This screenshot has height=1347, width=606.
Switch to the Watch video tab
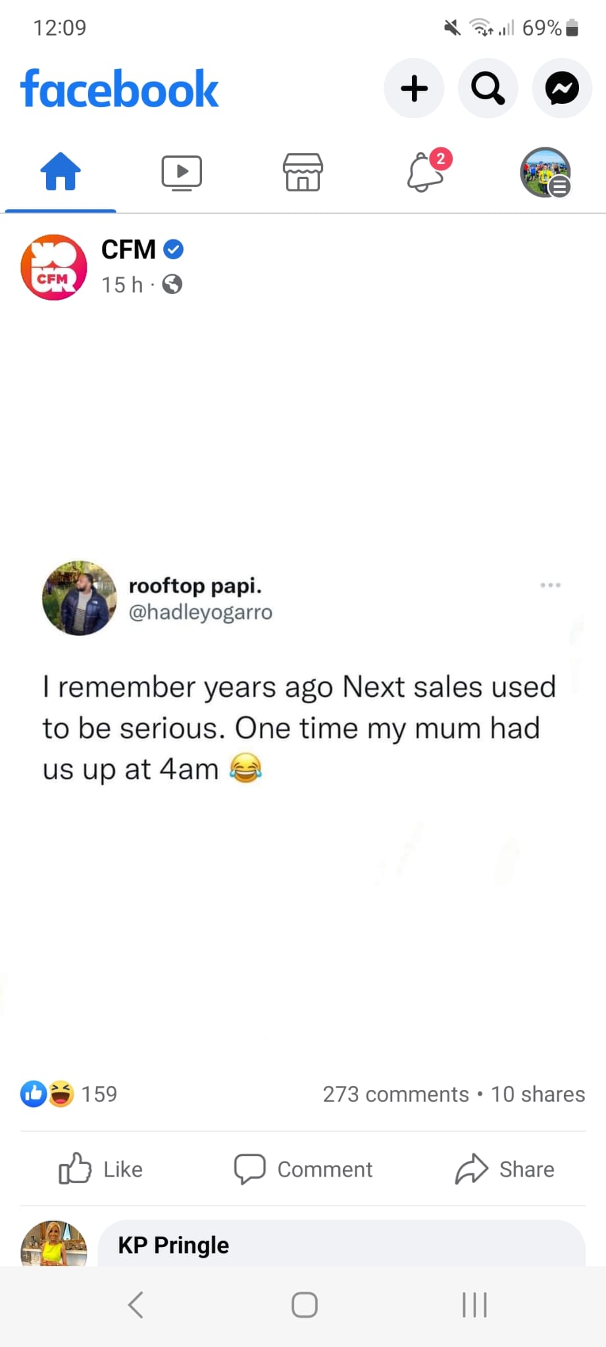[182, 172]
